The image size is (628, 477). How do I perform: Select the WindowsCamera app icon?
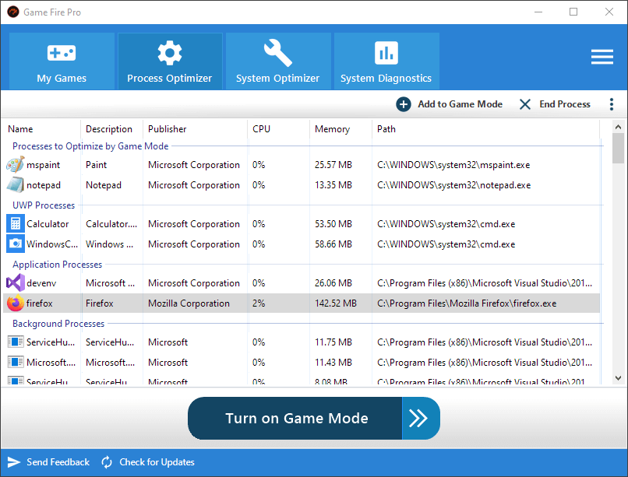16,244
